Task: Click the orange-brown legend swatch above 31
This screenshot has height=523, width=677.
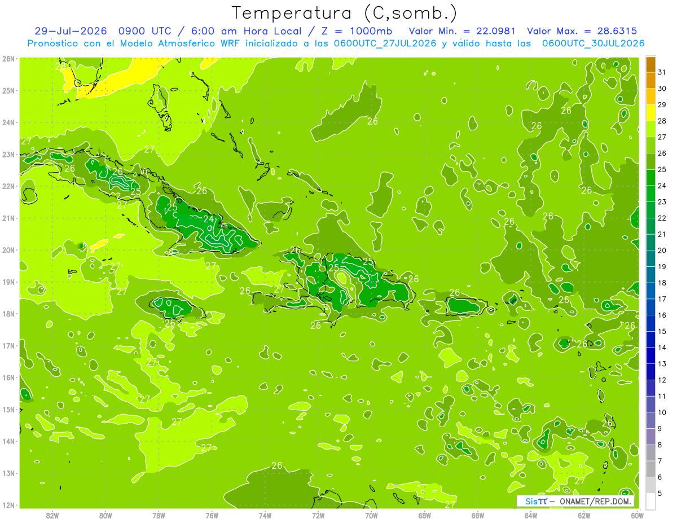Action: 650,64
